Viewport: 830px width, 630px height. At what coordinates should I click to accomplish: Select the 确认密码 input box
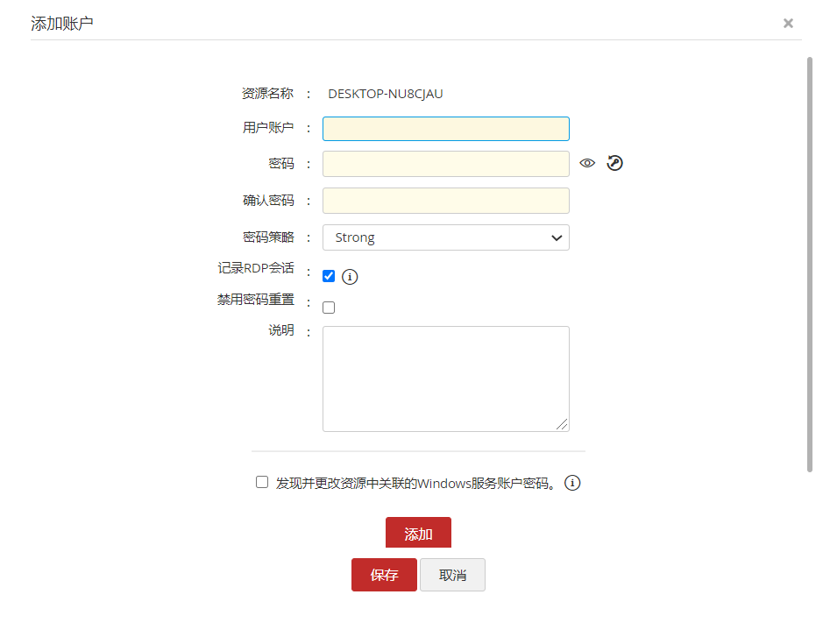(445, 201)
